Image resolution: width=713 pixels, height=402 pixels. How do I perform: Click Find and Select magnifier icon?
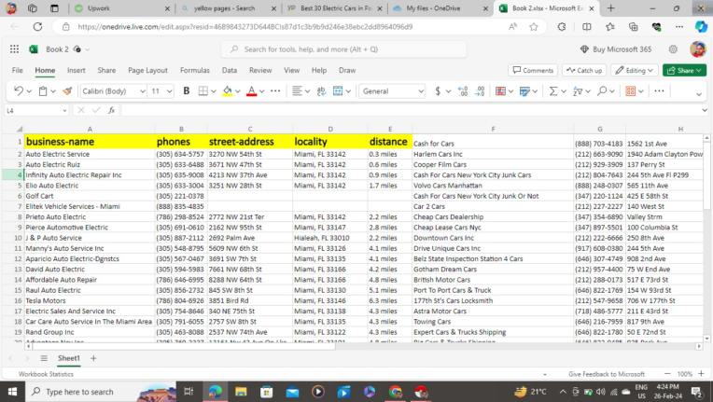tap(602, 91)
